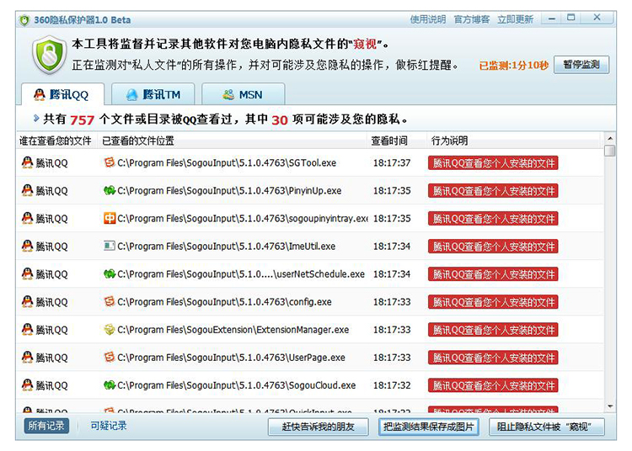Click the orange icon beside sogoupinyintray.exe path
Image resolution: width=632 pixels, height=451 pixels.
[x=110, y=218]
